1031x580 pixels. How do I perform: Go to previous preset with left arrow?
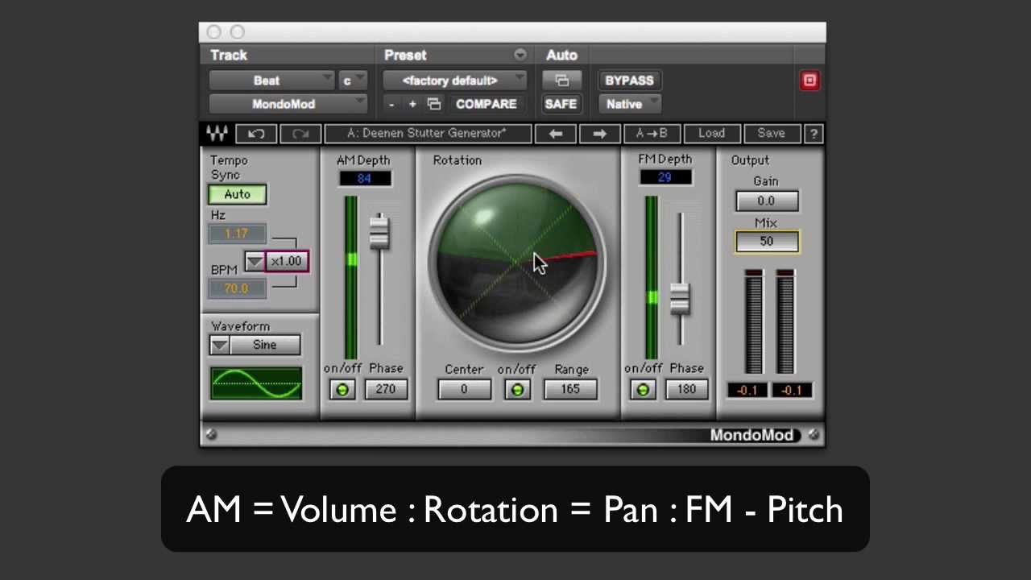pos(556,134)
